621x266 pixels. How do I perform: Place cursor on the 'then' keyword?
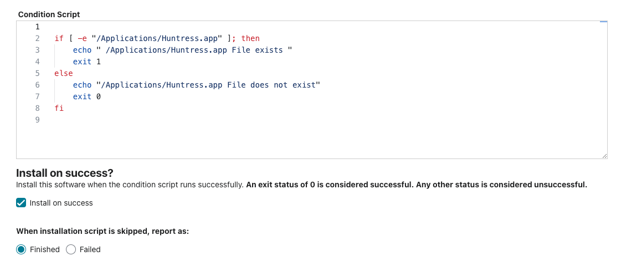[x=250, y=38]
